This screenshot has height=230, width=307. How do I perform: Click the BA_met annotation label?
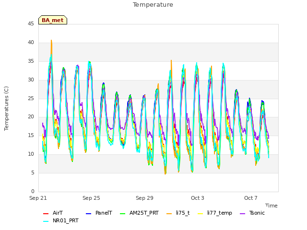pyautogui.click(x=53, y=20)
